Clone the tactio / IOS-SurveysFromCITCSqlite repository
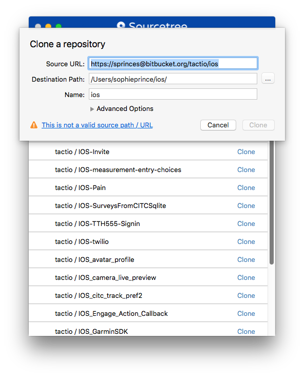The height and width of the screenshot is (377, 304). click(246, 206)
